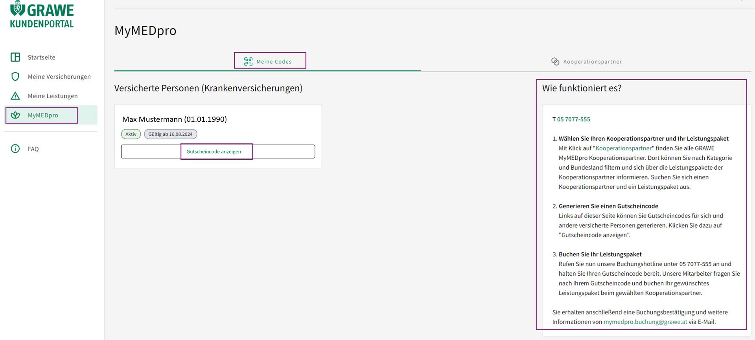Click the QR code icon on Meine Codes tab
This screenshot has height=340, width=755.
248,62
